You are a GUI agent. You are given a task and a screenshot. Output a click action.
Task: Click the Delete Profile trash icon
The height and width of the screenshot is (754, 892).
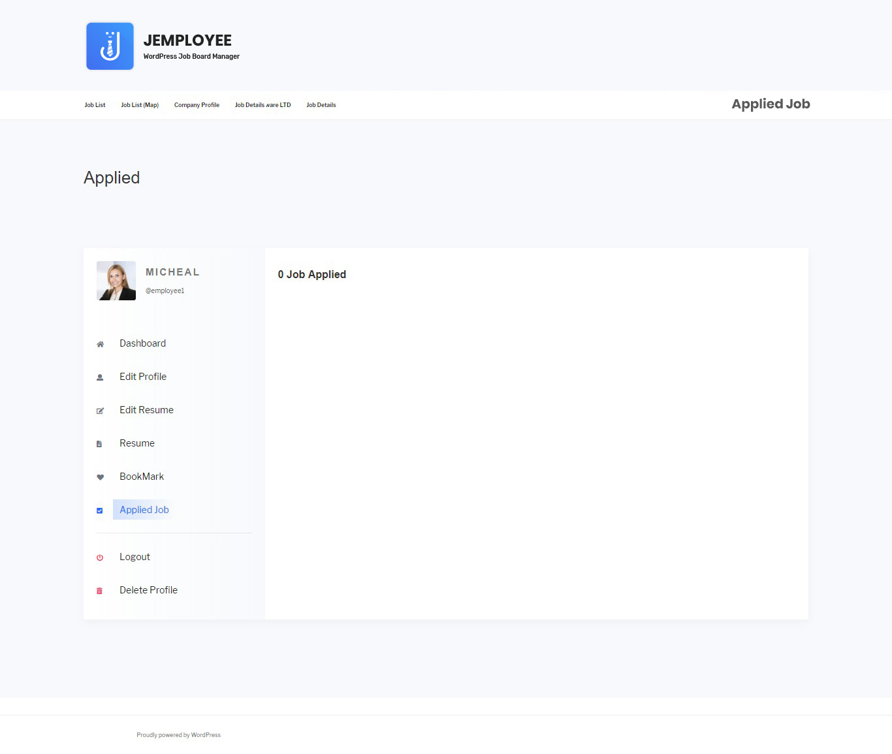(x=99, y=591)
